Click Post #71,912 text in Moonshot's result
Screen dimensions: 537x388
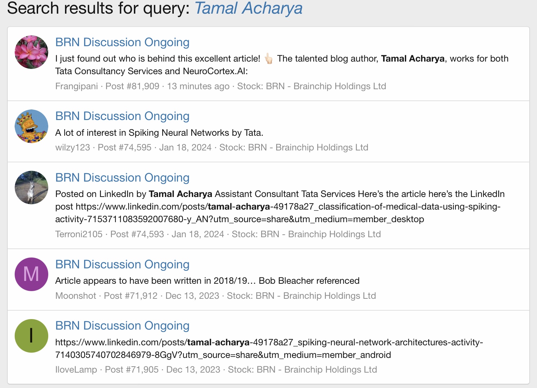(x=131, y=296)
